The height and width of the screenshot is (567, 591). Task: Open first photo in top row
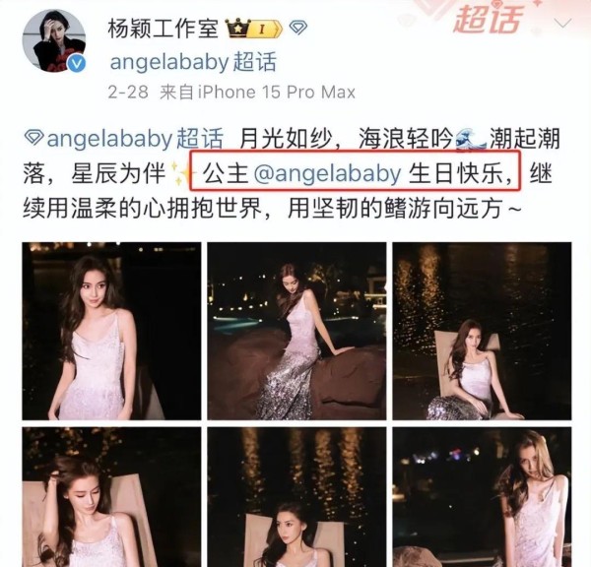tap(111, 331)
